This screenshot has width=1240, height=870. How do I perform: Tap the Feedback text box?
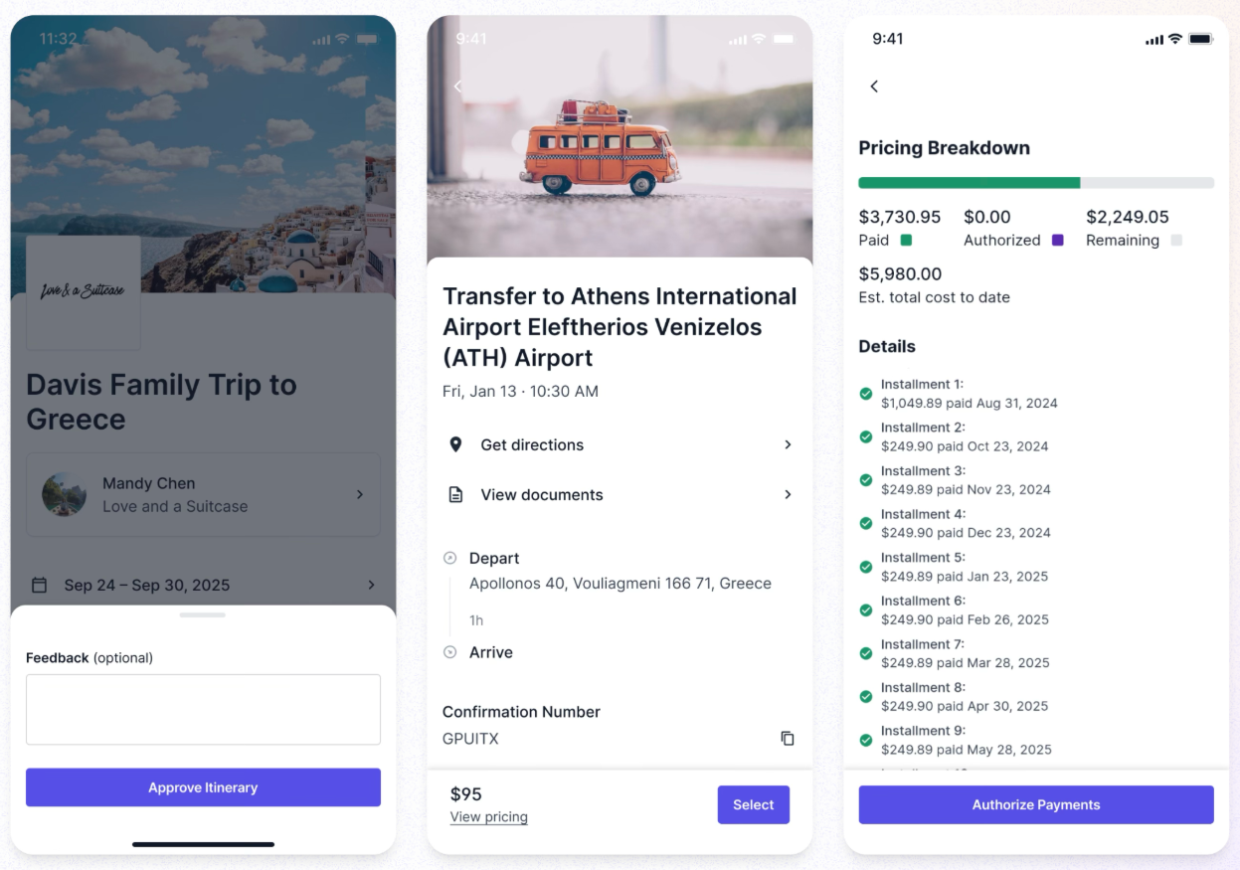(x=203, y=710)
